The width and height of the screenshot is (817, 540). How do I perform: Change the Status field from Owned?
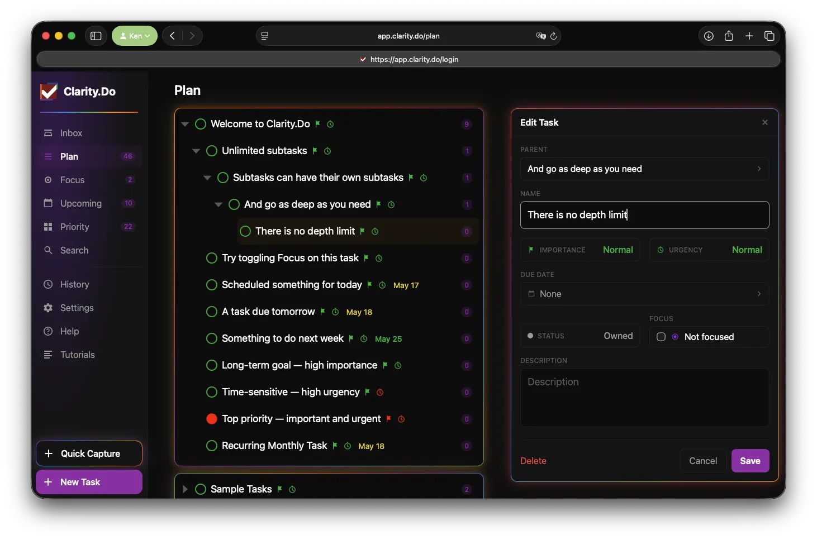pos(580,336)
